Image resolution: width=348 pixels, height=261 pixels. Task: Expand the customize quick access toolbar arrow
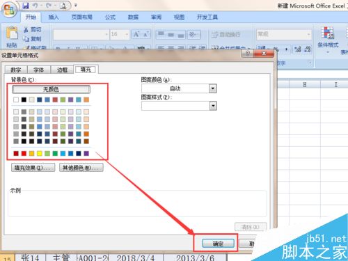click(75, 5)
